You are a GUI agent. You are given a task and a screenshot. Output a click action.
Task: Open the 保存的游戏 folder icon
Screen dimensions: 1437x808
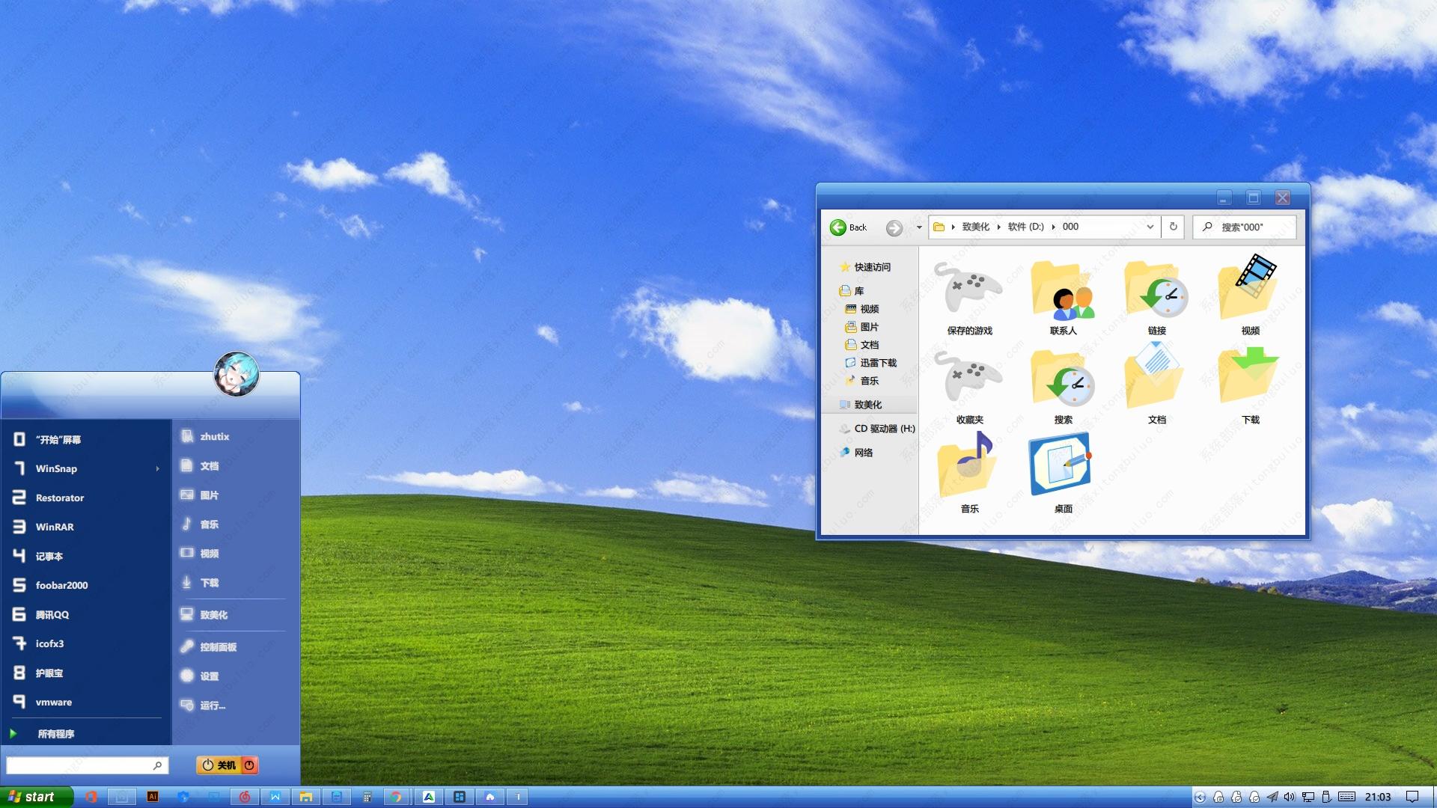pyautogui.click(x=969, y=292)
